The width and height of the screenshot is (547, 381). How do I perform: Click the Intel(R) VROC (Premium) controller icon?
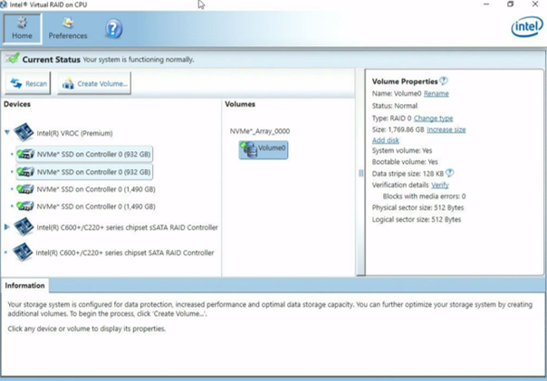(x=24, y=132)
